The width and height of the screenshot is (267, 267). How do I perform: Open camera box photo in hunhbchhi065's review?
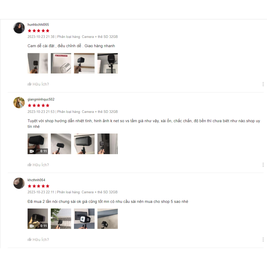click(x=61, y=63)
